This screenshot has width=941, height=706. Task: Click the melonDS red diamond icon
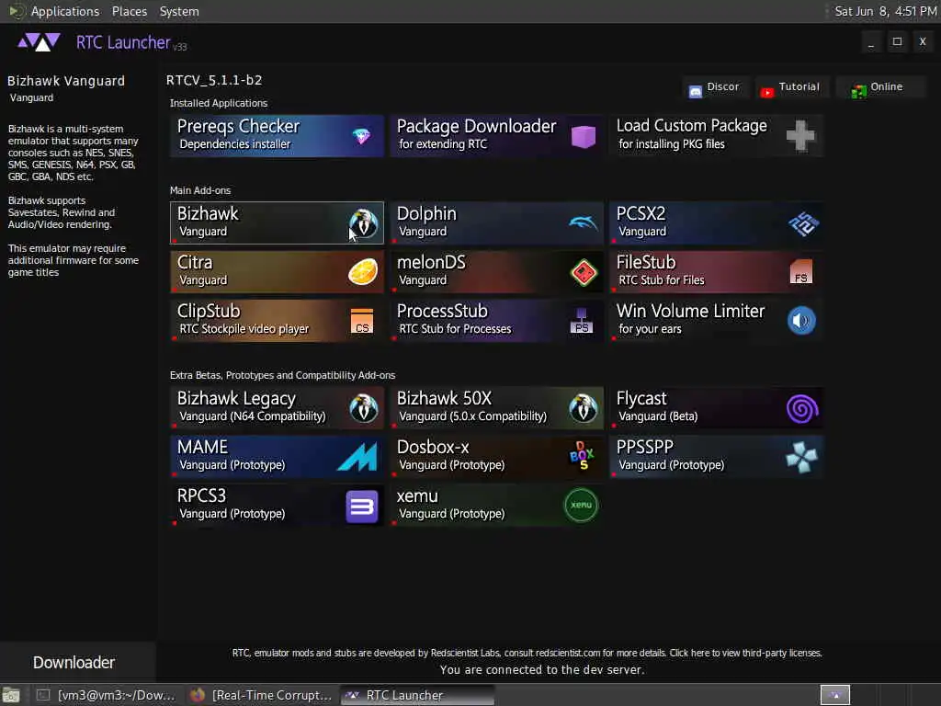tap(584, 272)
